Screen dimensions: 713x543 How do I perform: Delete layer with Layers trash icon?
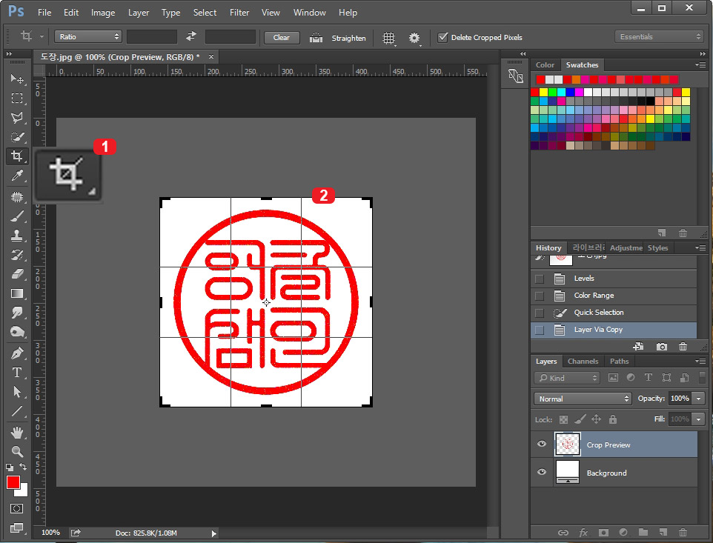click(683, 532)
